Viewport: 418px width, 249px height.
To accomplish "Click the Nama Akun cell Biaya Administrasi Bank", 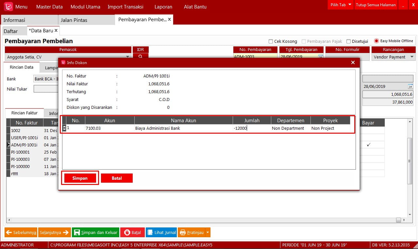I will pyautogui.click(x=184, y=128).
